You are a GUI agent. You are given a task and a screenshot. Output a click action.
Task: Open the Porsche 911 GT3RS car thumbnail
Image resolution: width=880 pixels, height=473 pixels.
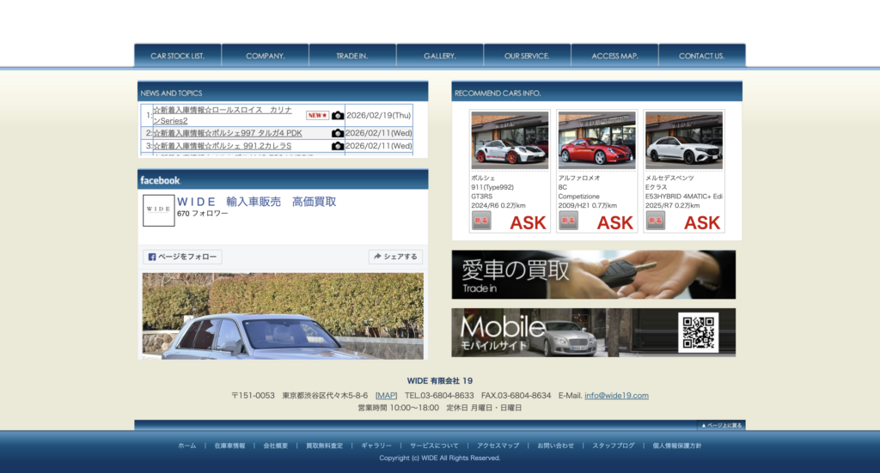510,141
